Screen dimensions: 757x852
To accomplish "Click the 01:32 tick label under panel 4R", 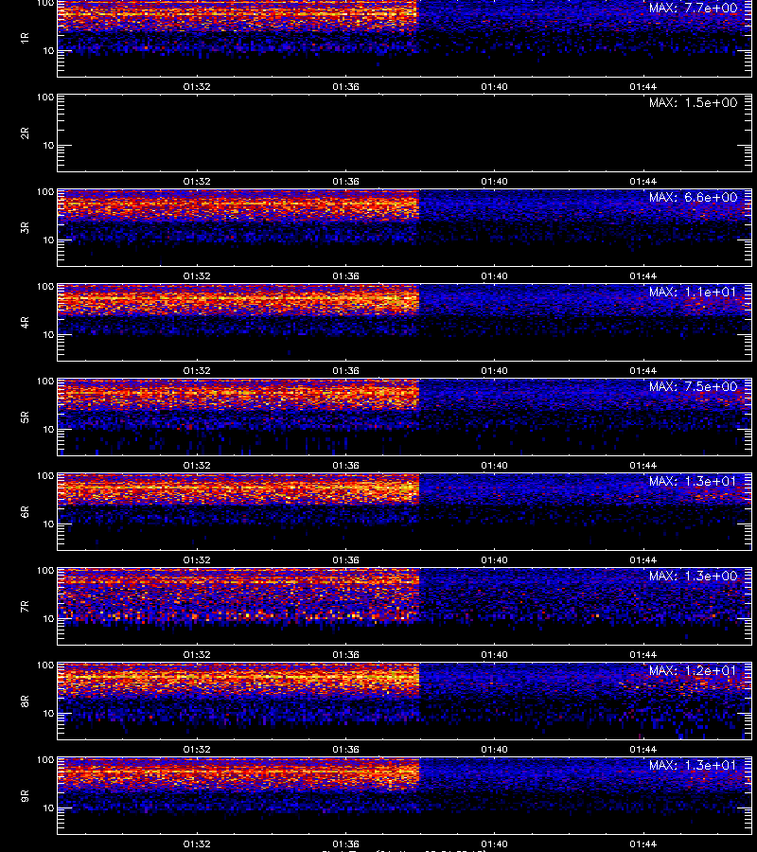I will point(197,370).
